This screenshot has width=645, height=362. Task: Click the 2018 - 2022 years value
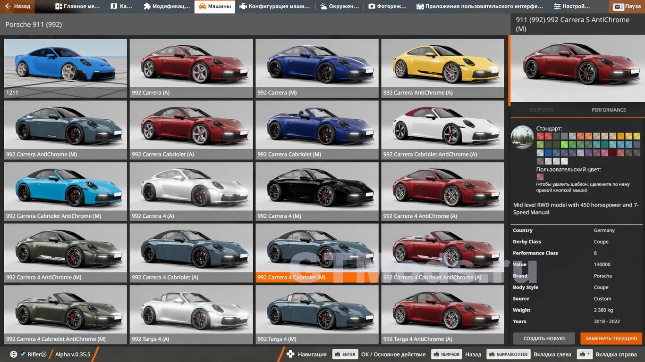(x=607, y=321)
